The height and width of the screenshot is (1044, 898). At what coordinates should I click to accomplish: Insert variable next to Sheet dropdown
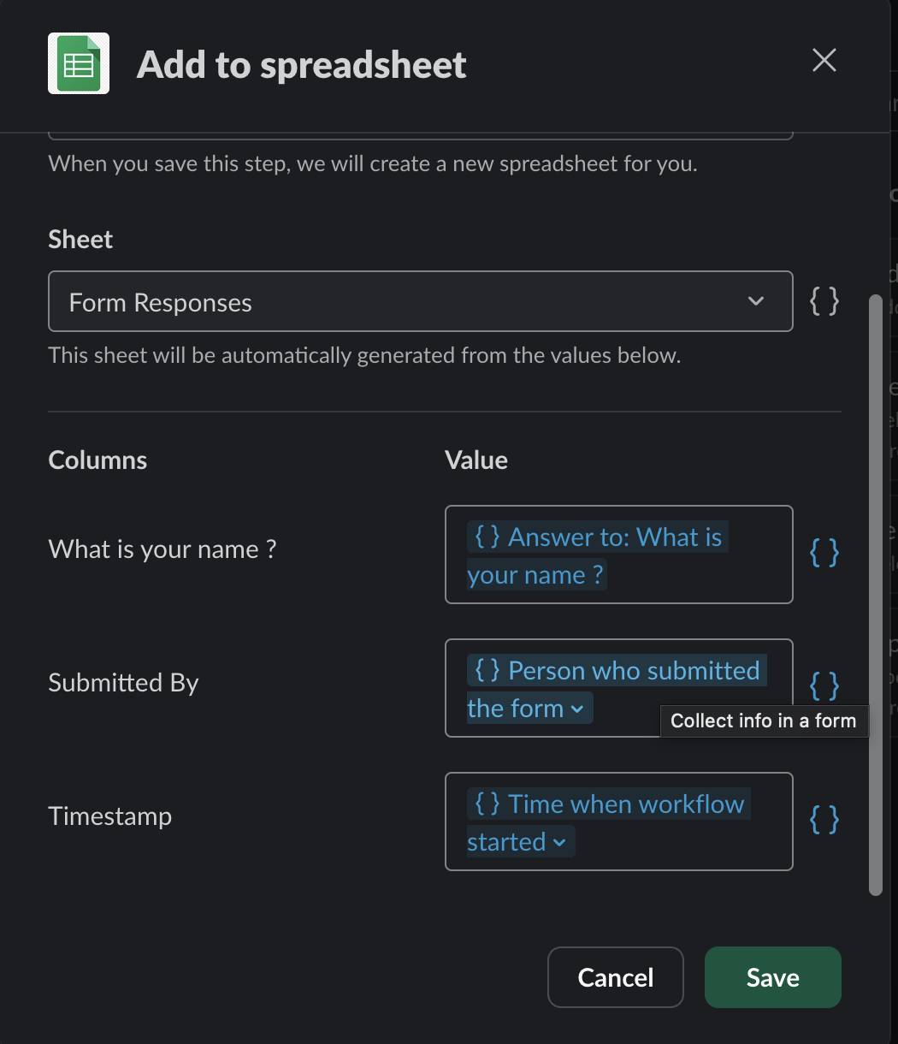point(824,301)
